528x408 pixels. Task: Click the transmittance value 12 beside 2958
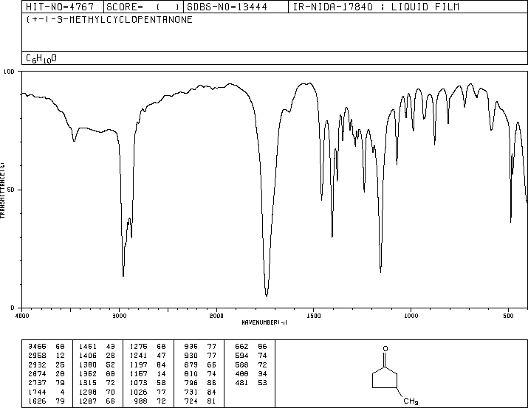pos(60,356)
